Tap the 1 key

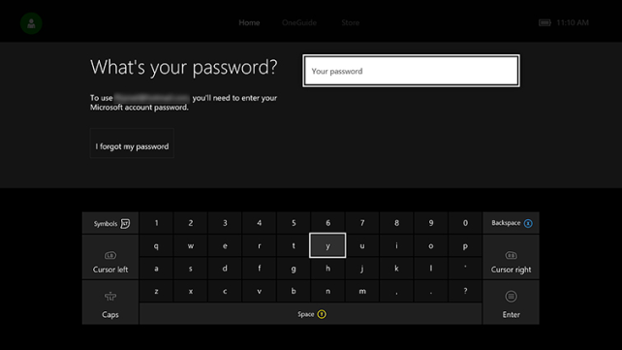(156, 223)
